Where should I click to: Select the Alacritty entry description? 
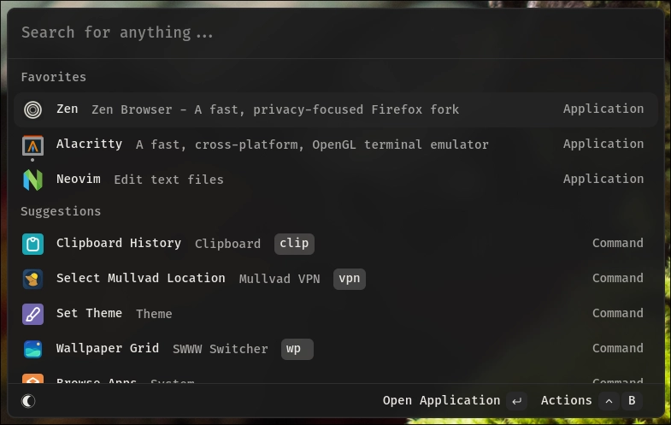(x=312, y=145)
